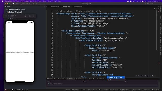Click the red error count indicator
Viewport: 162px width, 91px height.
(6, 90)
